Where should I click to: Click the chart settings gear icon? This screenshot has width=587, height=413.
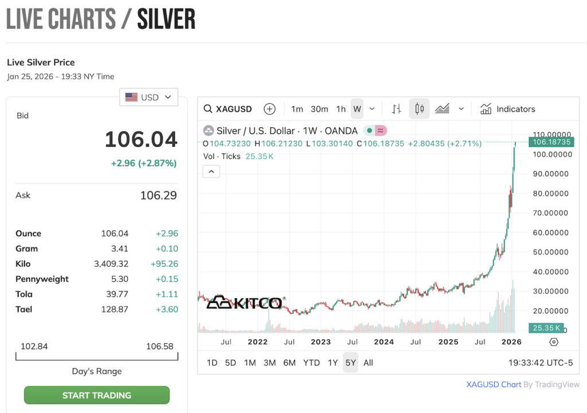(x=554, y=342)
